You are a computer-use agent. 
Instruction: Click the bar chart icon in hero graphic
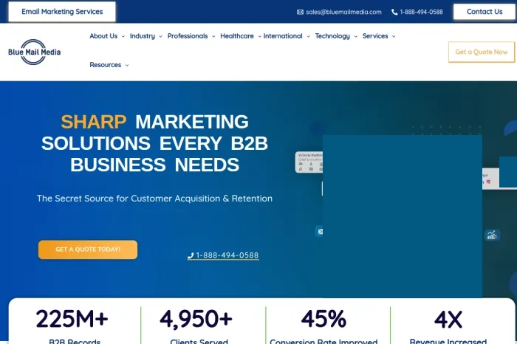click(x=492, y=235)
